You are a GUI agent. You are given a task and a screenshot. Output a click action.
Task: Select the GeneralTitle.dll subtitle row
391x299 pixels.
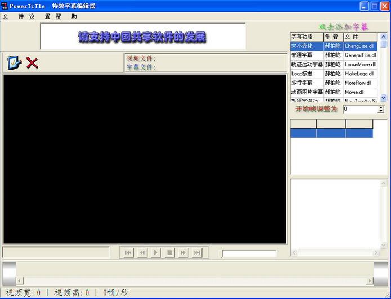point(360,56)
